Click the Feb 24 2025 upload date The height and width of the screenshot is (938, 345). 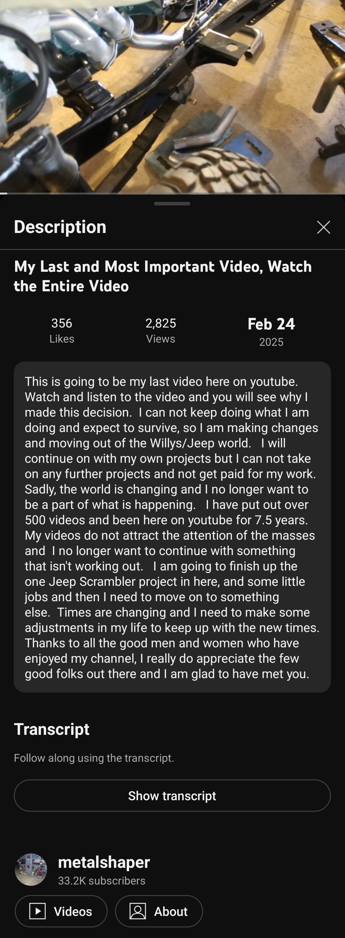pos(271,331)
